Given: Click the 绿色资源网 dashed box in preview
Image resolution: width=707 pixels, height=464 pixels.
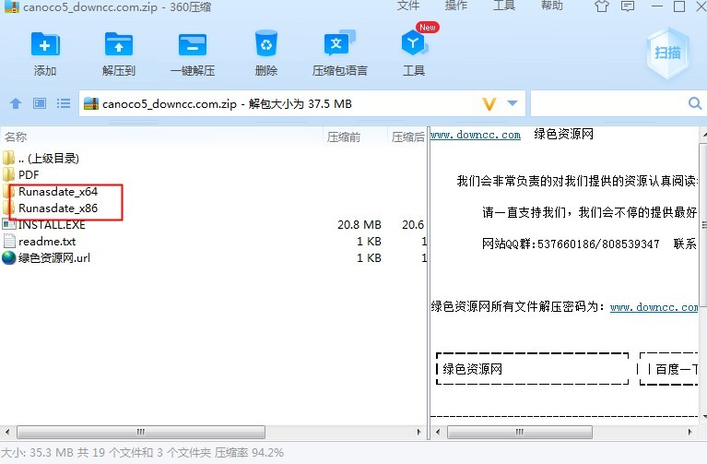Looking at the screenshot, I should coord(532,369).
